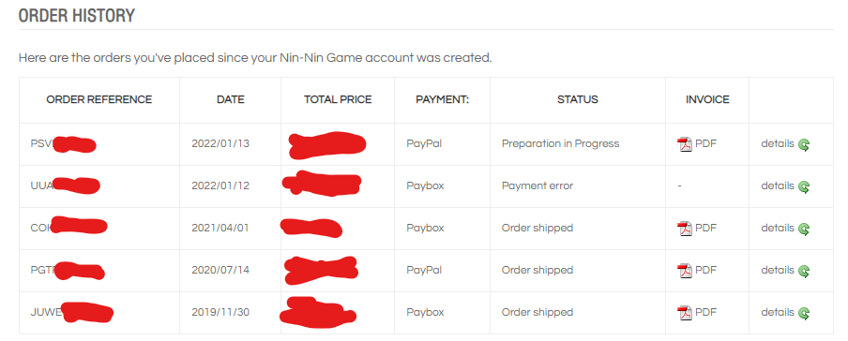Open PDF invoice icon for 2019/11/30 order
Screen dimensions: 848x341
[685, 313]
